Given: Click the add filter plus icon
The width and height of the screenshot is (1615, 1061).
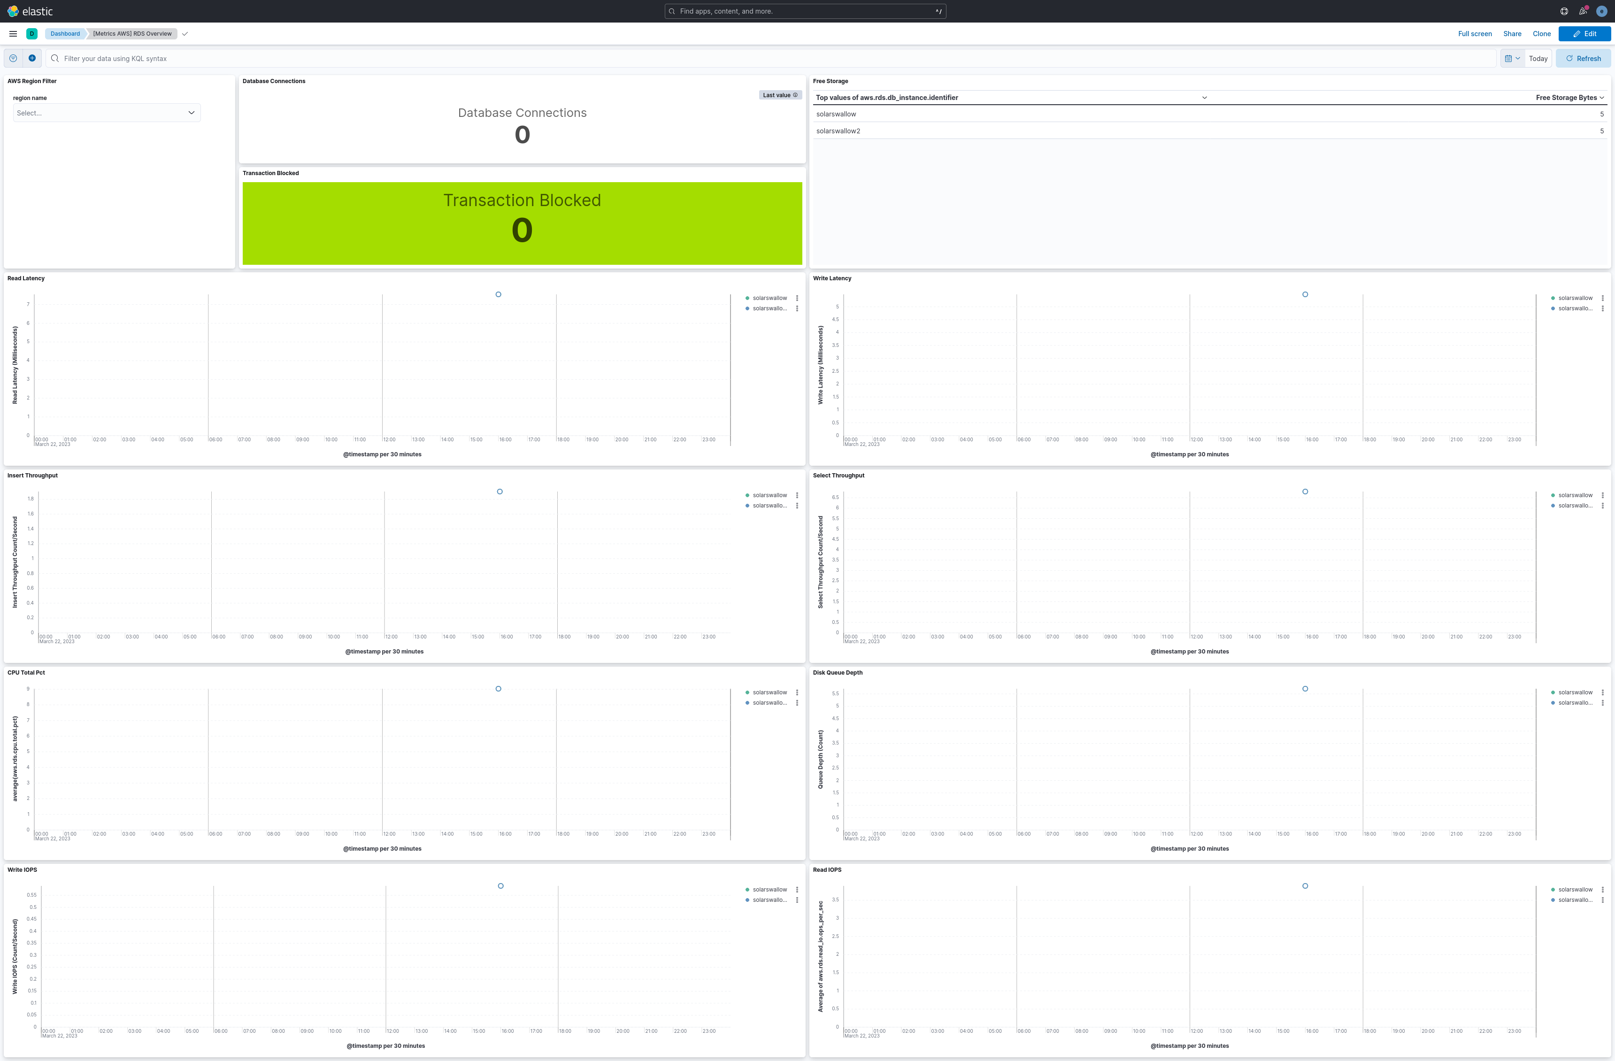Looking at the screenshot, I should [x=32, y=58].
